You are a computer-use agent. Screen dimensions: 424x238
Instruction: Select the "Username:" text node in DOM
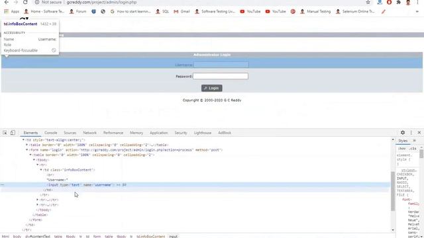click(57, 180)
